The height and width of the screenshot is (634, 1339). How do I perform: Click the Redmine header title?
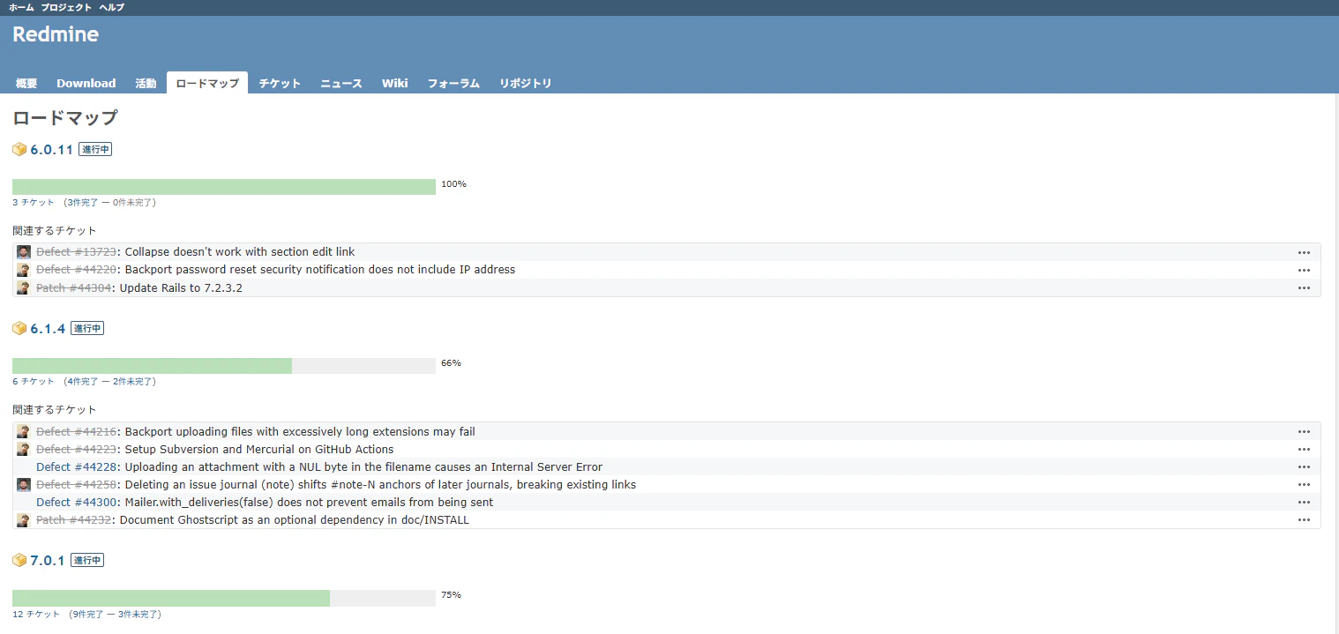56,35
